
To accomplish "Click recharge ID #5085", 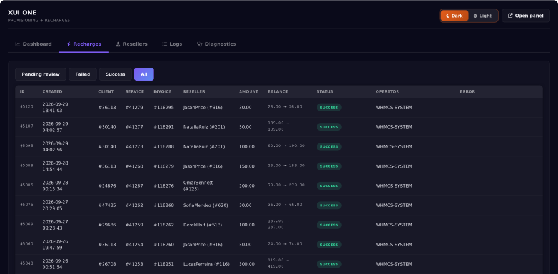I will (x=26, y=185).
